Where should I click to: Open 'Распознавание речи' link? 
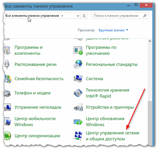[x=35, y=65]
